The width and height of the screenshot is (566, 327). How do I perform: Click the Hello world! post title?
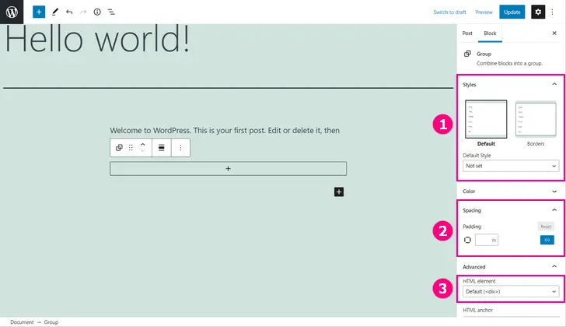[97, 39]
